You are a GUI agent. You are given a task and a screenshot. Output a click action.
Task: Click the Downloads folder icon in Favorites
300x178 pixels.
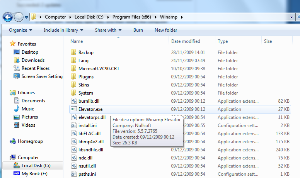tap(17, 60)
